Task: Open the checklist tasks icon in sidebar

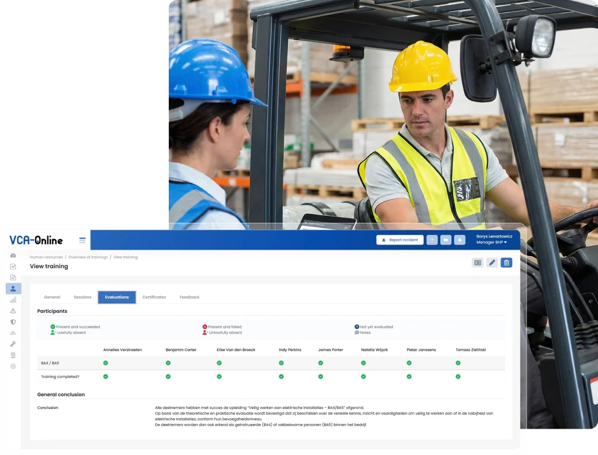Action: point(13,267)
